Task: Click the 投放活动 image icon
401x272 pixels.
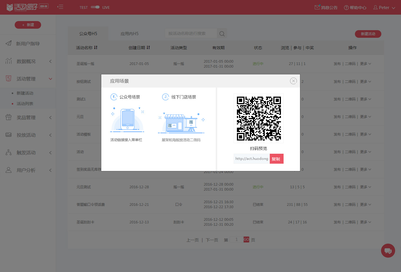Action: [9, 135]
